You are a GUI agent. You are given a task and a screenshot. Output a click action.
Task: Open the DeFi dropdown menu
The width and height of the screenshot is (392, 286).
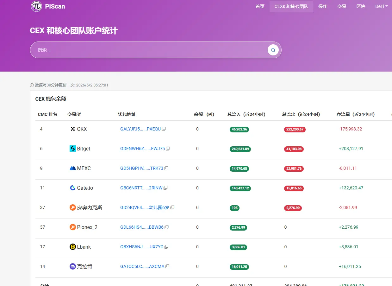tap(381, 6)
